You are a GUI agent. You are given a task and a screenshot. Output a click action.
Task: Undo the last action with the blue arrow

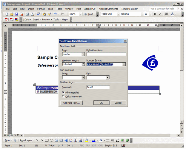click(55, 14)
